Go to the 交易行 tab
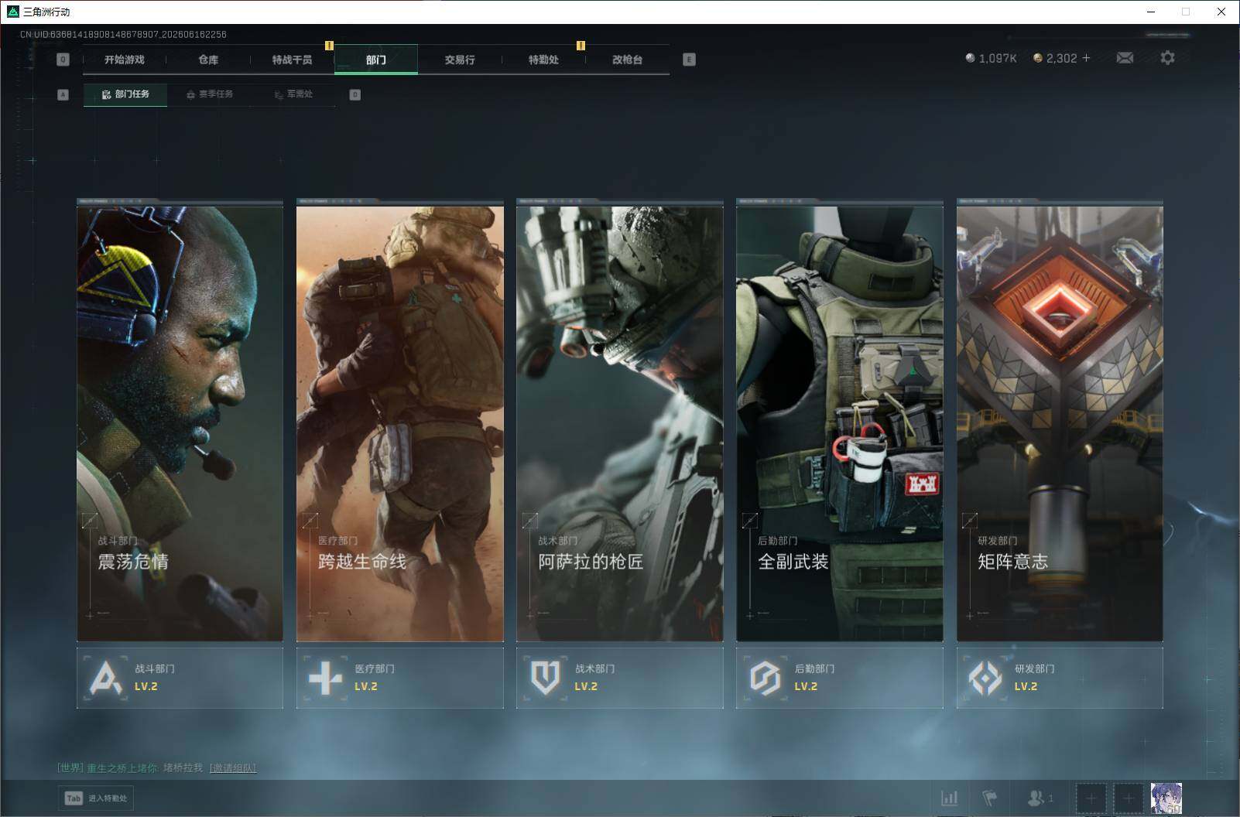This screenshot has width=1240, height=817. (x=460, y=60)
